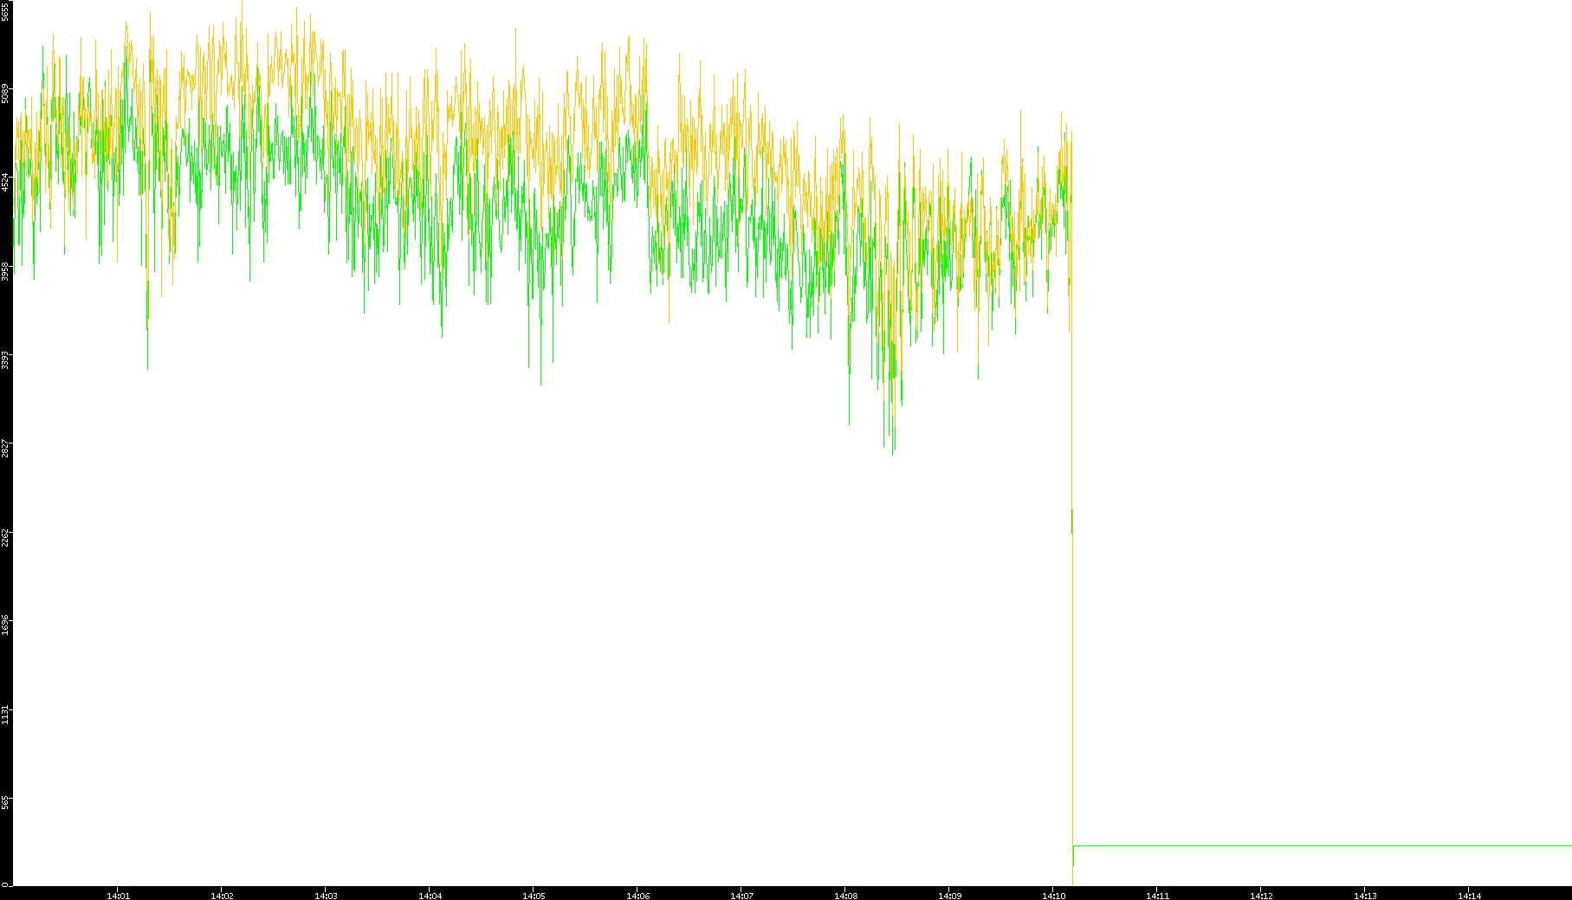Click the 0 value on the vertical axis
Screen dimensions: 1572x900
(x=5, y=884)
